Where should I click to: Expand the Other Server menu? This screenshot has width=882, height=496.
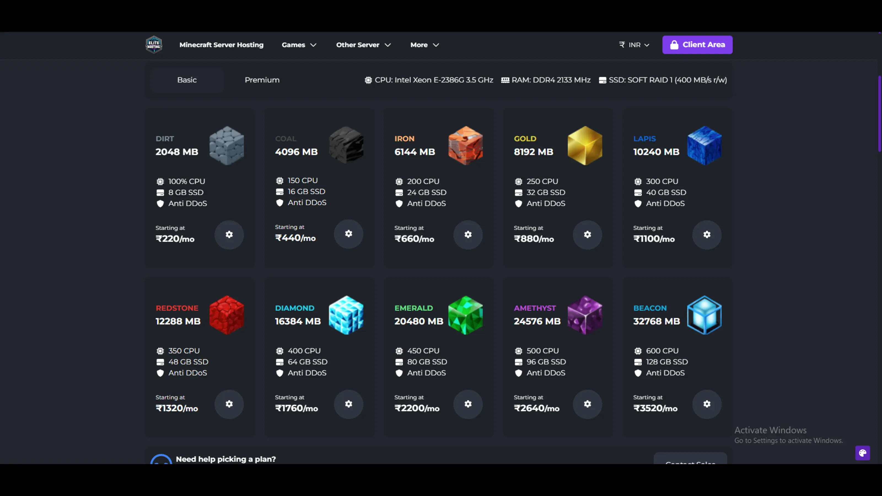point(363,45)
